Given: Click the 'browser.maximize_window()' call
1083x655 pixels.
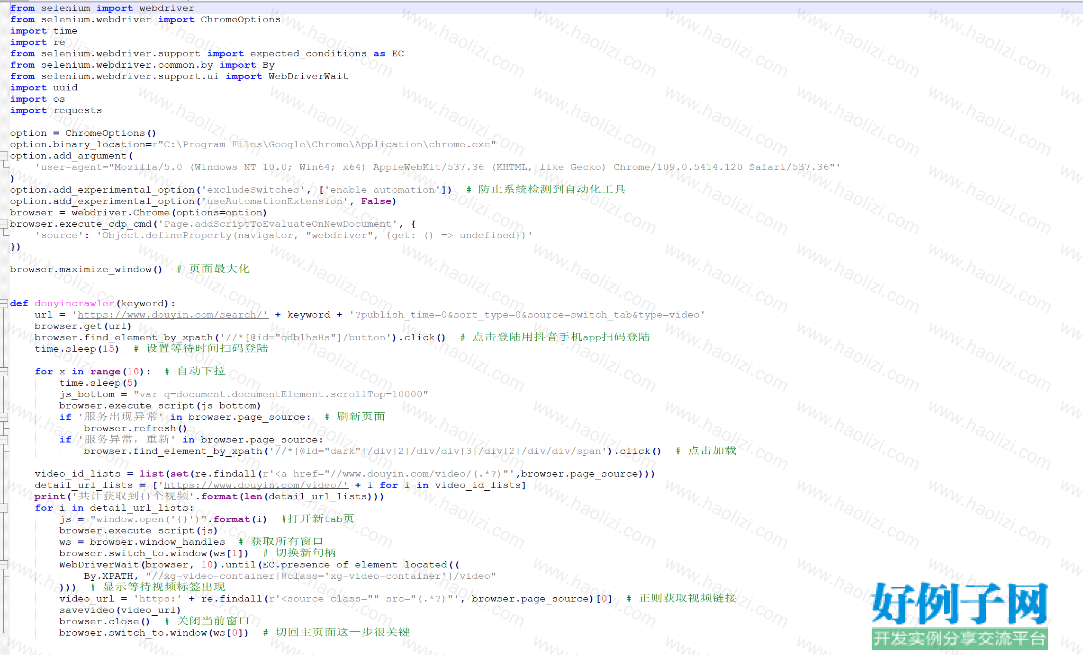Looking at the screenshot, I should coord(86,269).
